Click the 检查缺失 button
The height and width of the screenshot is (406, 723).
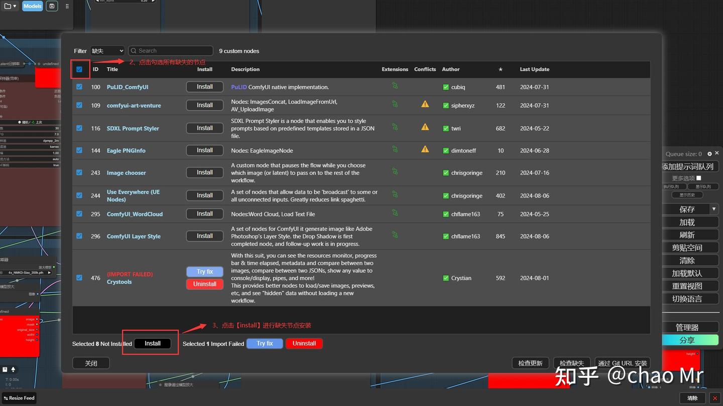tap(572, 363)
